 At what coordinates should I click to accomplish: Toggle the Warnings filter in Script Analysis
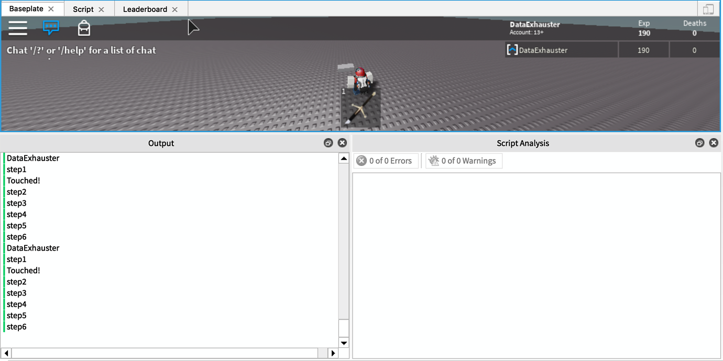pyautogui.click(x=464, y=160)
